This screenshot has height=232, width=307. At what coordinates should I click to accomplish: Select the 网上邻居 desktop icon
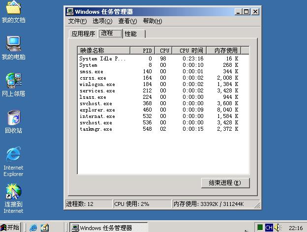[13, 85]
